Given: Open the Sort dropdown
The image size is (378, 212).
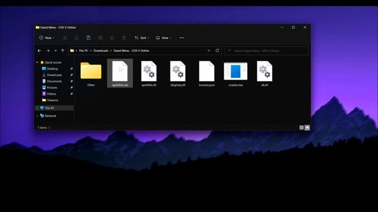Looking at the screenshot, I should coord(142,38).
